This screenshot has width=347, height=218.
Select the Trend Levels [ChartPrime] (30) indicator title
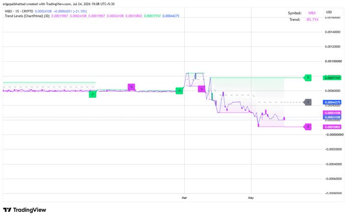[x=27, y=16]
